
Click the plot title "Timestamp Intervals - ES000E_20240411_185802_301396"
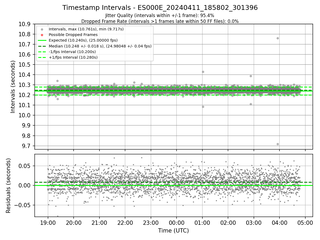click(x=160, y=8)
